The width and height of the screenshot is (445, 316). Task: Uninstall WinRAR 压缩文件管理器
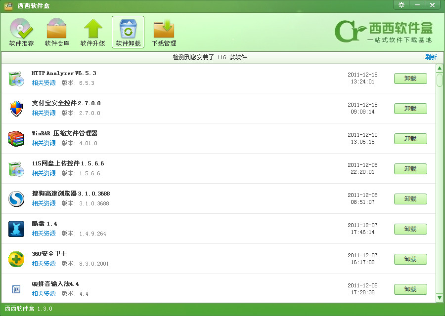(x=410, y=139)
